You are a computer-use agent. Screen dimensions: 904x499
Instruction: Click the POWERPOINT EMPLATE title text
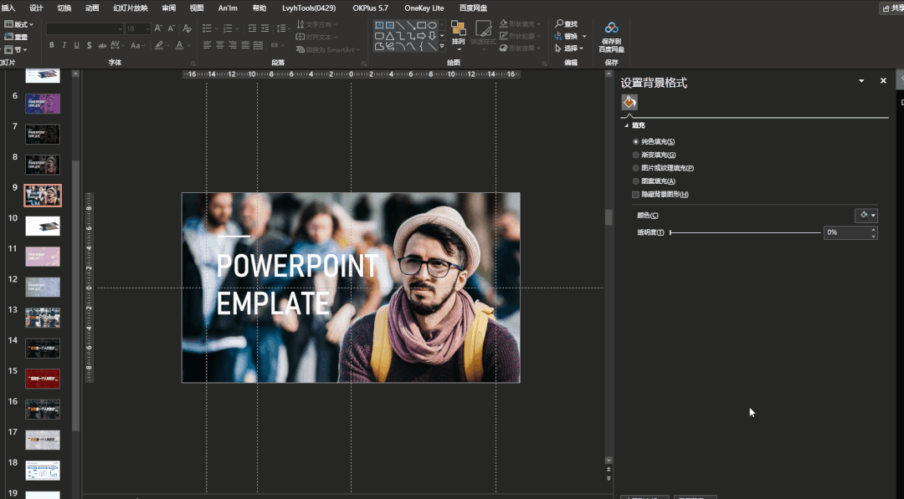click(297, 284)
